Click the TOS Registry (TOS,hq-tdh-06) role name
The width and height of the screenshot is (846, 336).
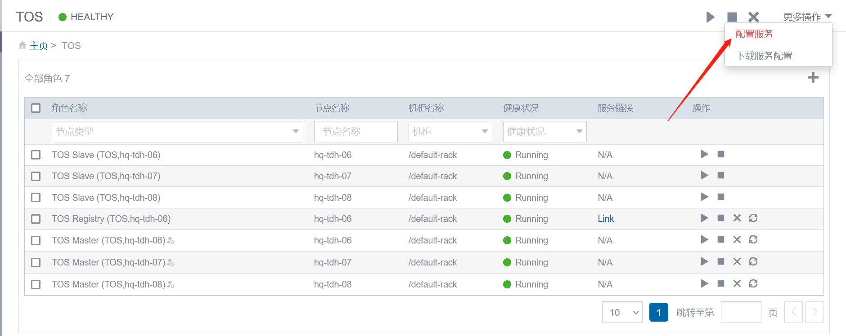[x=111, y=219]
